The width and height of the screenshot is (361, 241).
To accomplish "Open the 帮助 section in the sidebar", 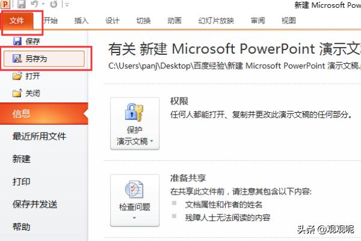I will (x=22, y=227).
